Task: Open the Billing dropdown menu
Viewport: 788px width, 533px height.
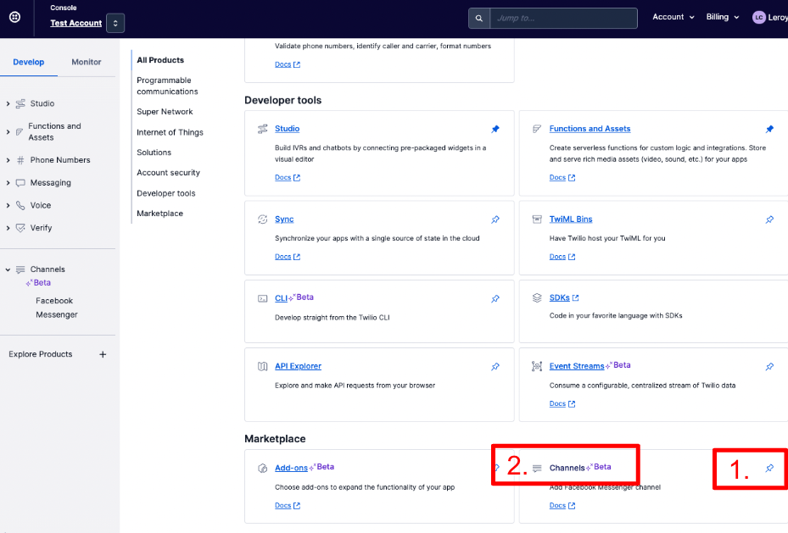Action: point(723,17)
